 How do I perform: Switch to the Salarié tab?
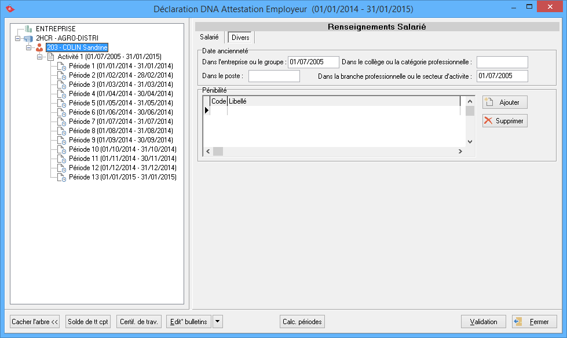tap(209, 37)
